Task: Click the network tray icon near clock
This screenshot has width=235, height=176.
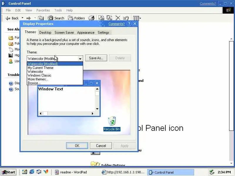Action: click(212, 172)
